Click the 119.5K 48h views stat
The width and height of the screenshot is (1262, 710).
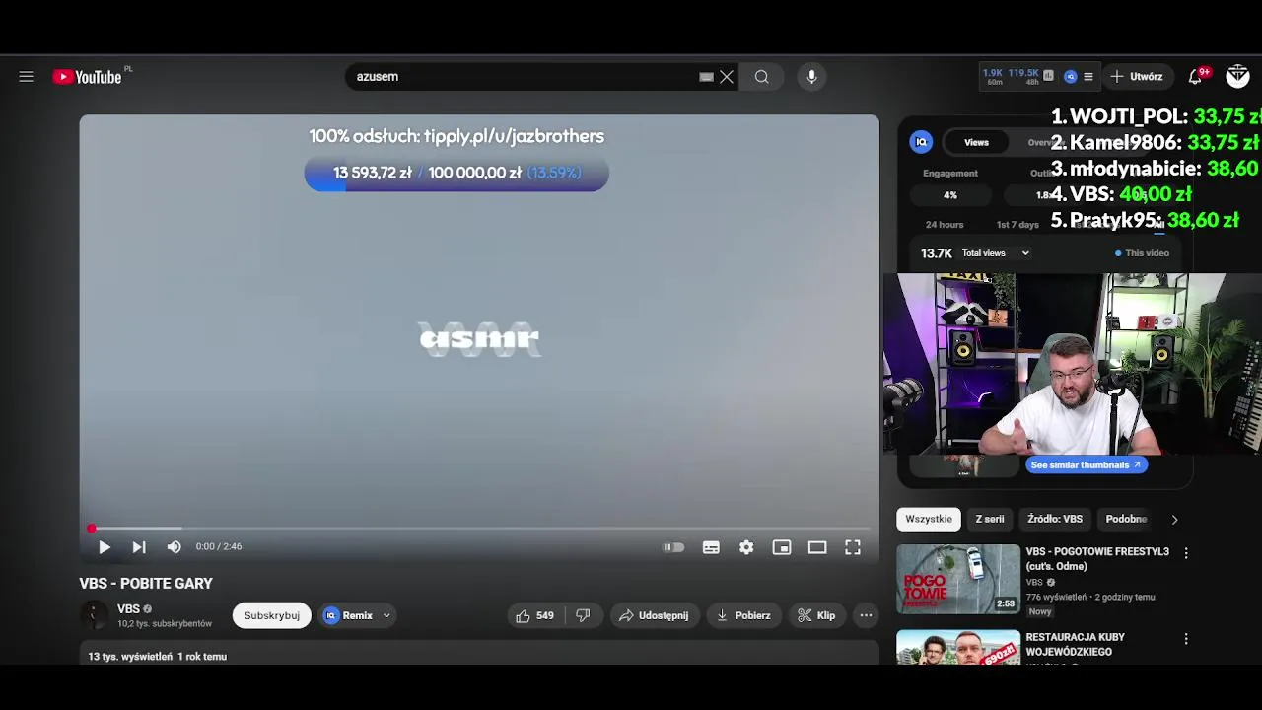coord(1023,76)
